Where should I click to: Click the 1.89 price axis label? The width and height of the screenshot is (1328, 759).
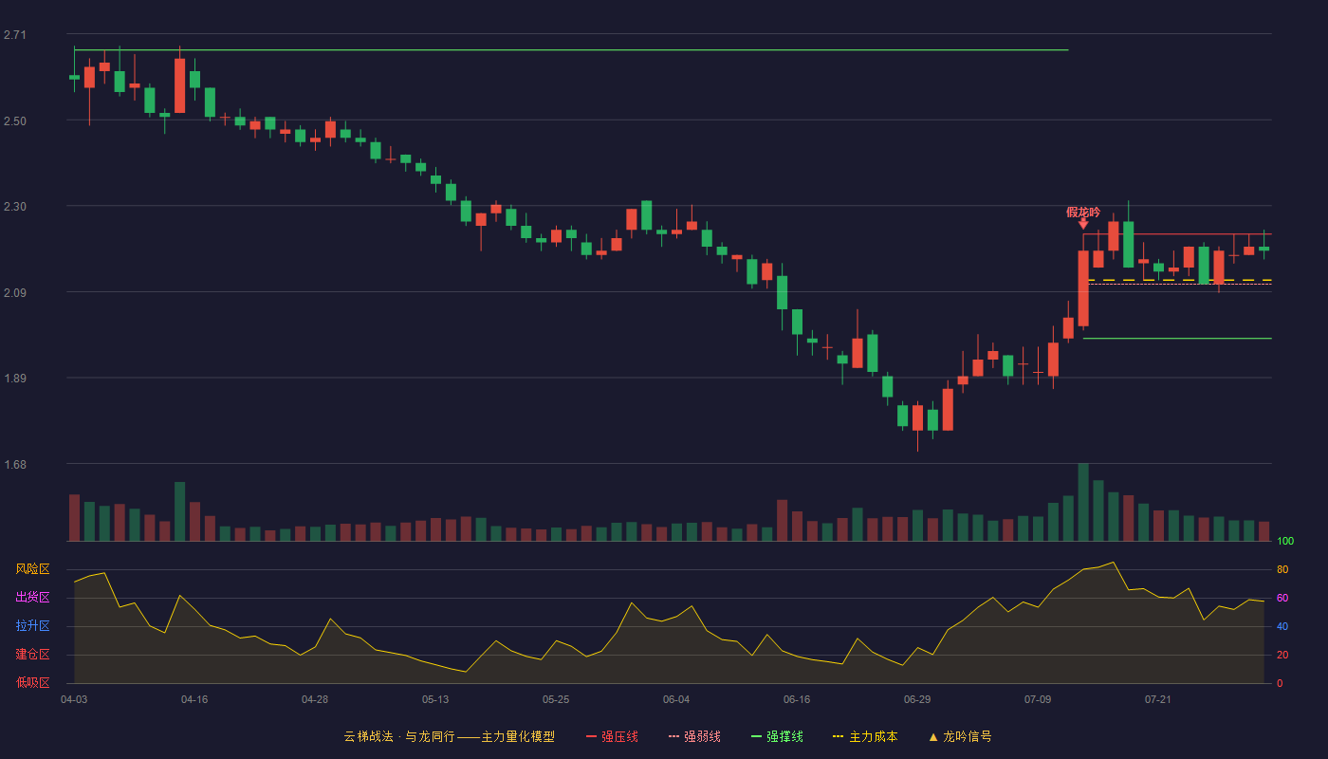tap(15, 379)
